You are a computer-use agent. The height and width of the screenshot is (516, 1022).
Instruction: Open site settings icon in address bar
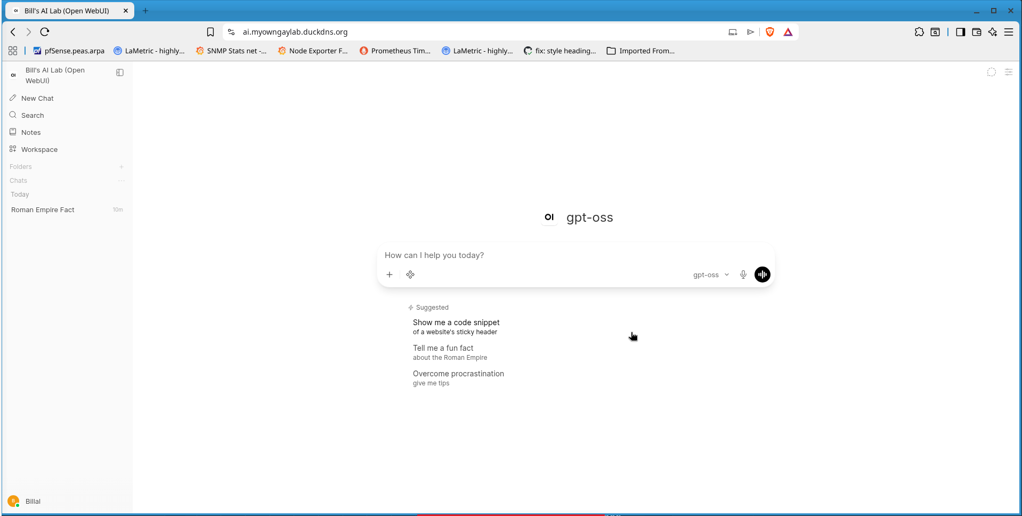point(231,32)
